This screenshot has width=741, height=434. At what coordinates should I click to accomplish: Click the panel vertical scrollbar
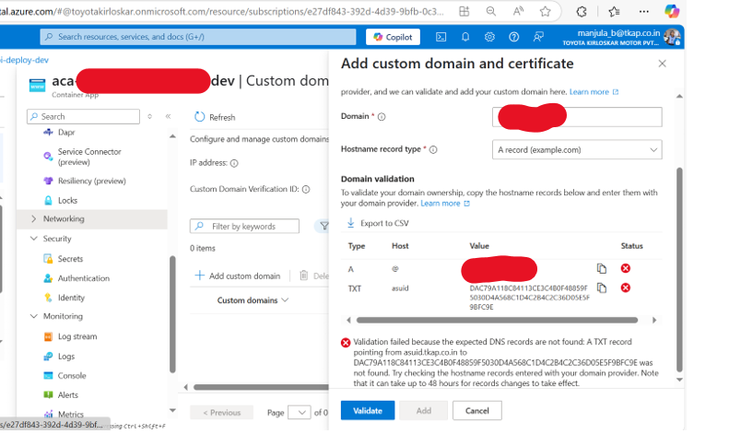point(679,269)
